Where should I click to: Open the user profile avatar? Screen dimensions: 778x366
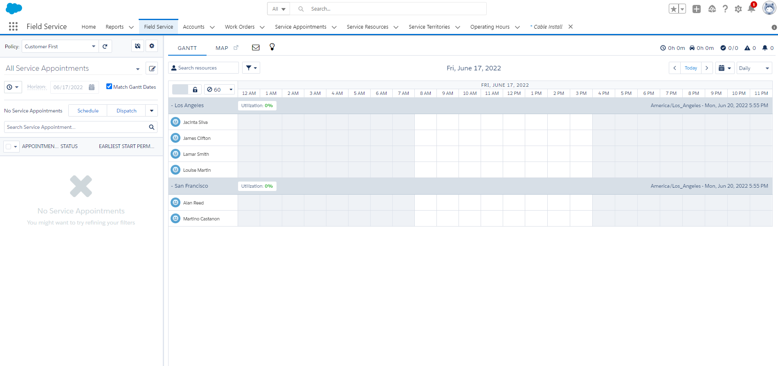point(769,8)
